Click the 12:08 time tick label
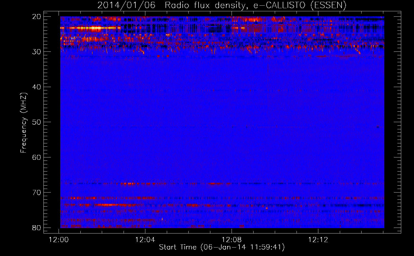 232,240
